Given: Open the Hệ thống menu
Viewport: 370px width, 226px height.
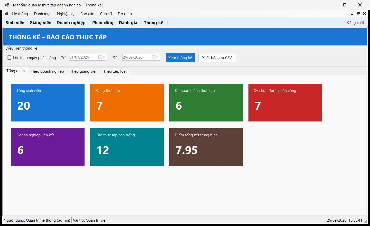Looking at the screenshot, I should [20, 14].
